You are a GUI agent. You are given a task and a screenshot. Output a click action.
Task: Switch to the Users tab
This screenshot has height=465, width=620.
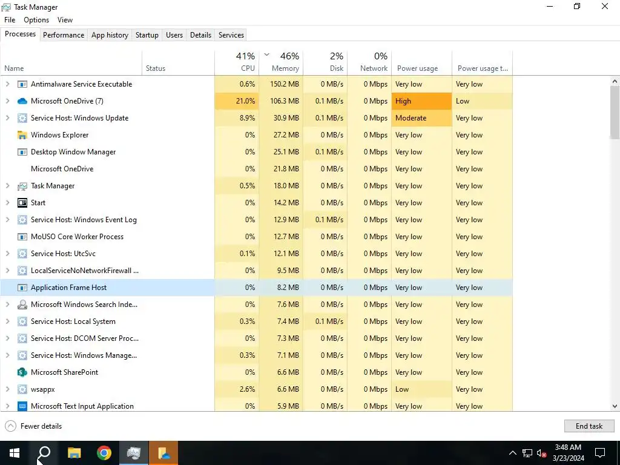point(174,35)
